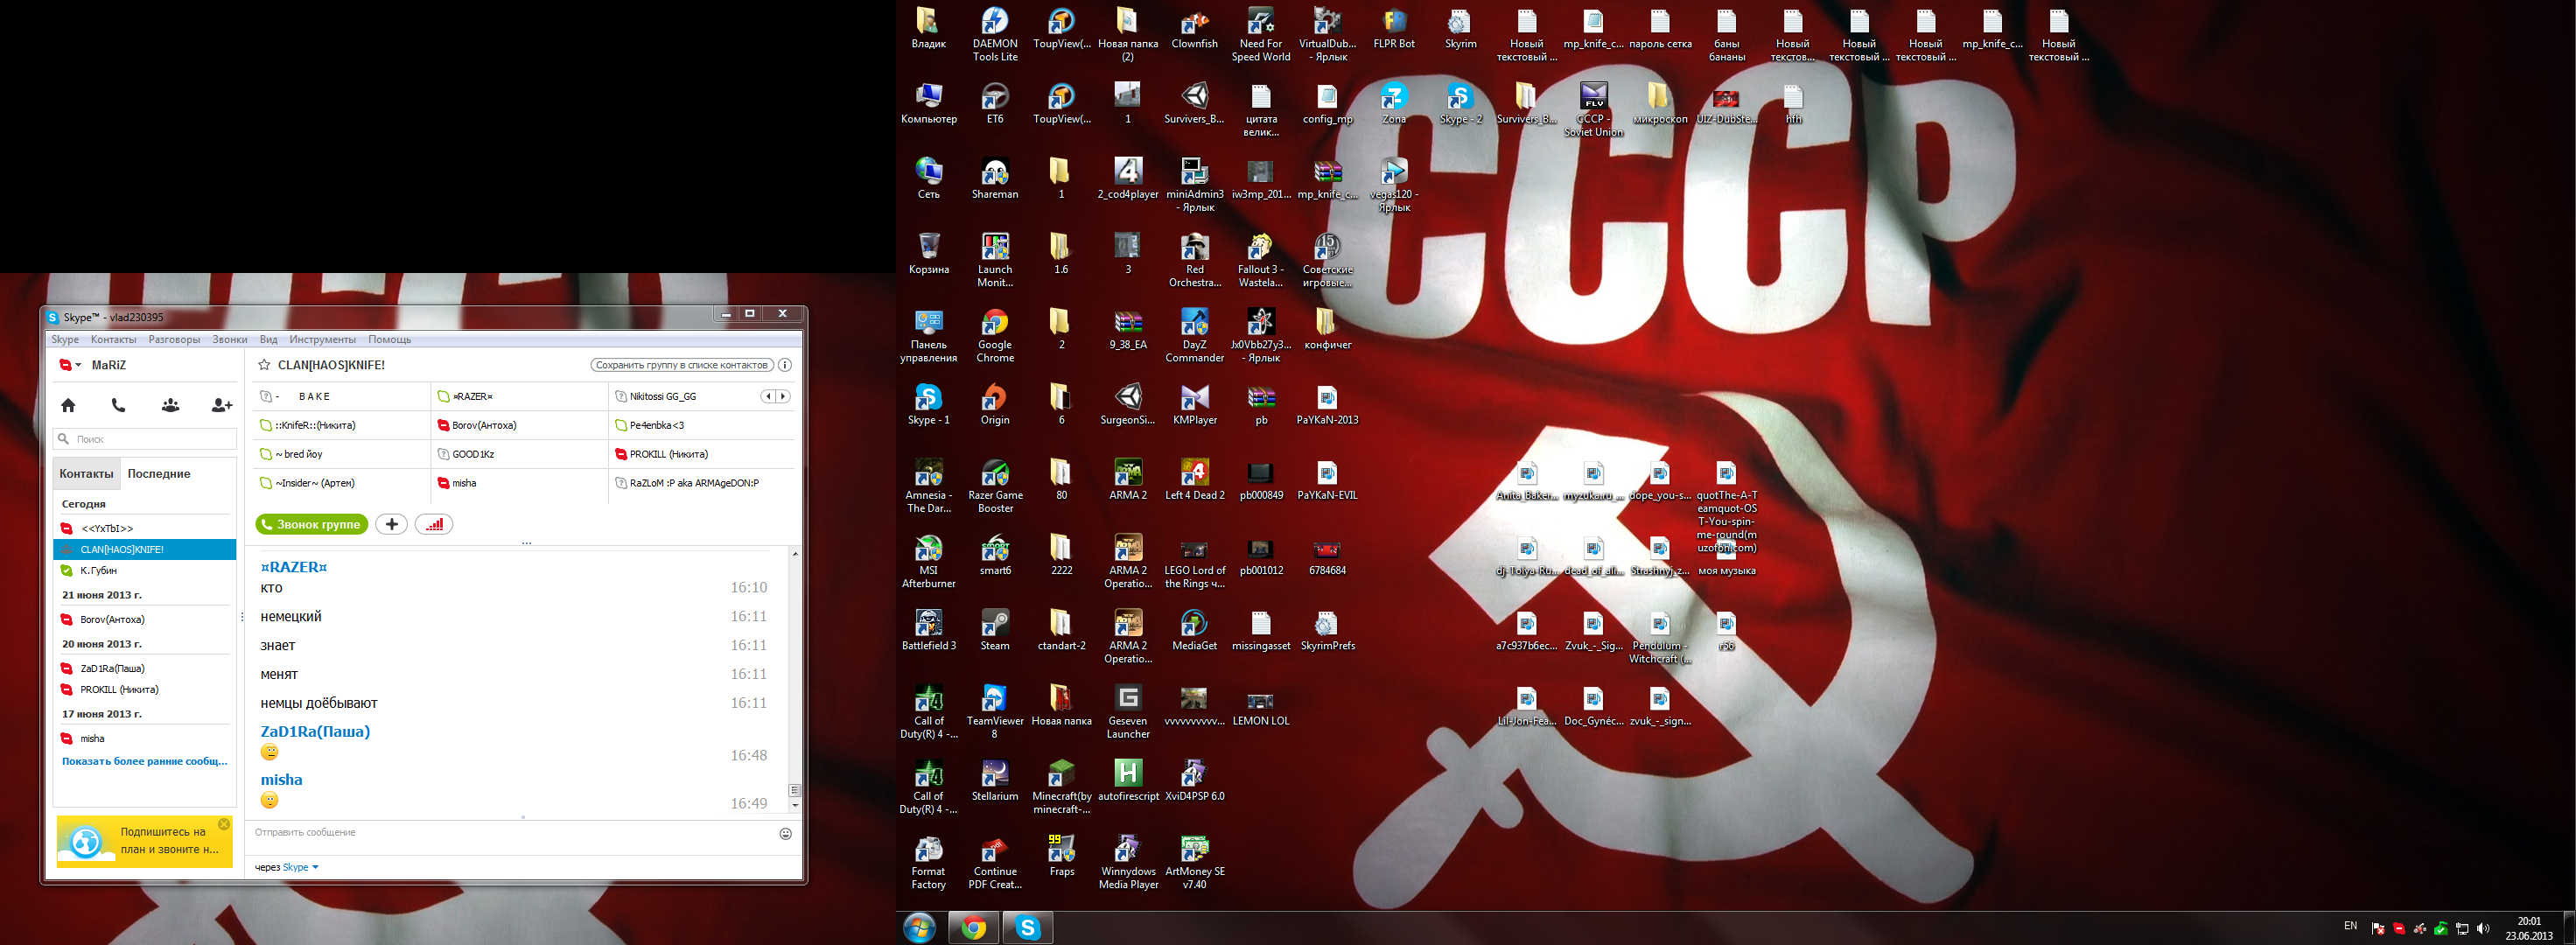Open the Skype home icon
This screenshot has height=945, width=2576.
pos(68,405)
